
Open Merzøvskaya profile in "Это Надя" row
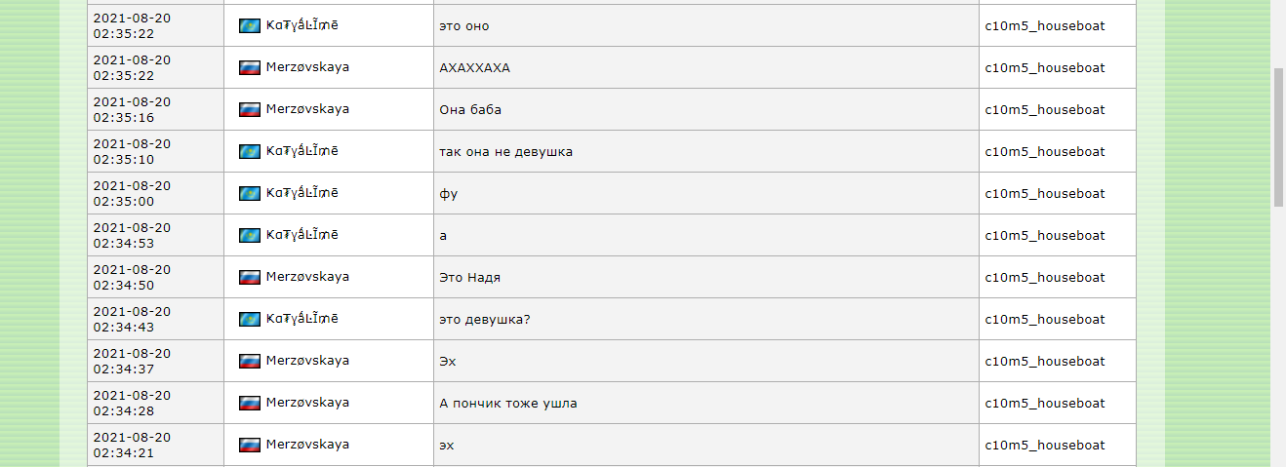pos(307,277)
